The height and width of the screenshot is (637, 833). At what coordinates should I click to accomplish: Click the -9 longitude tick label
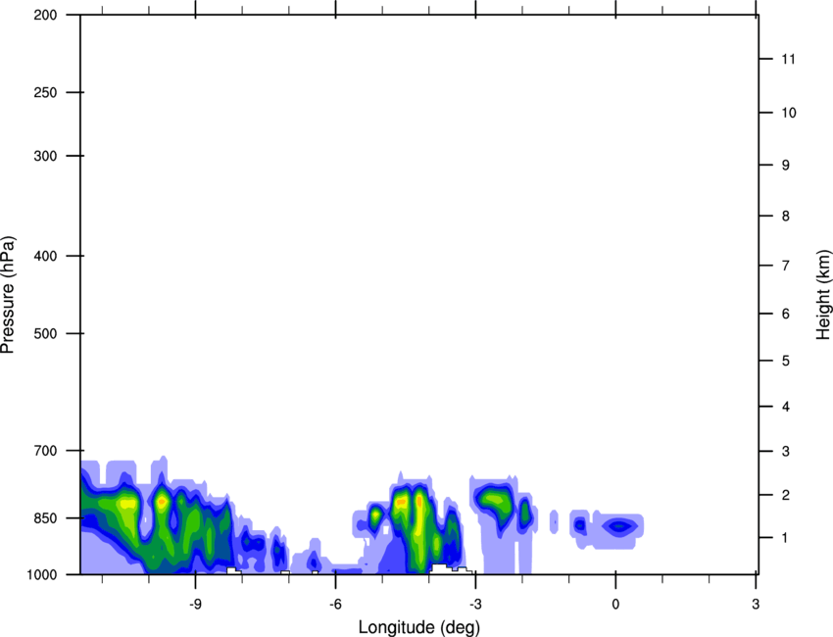point(196,601)
